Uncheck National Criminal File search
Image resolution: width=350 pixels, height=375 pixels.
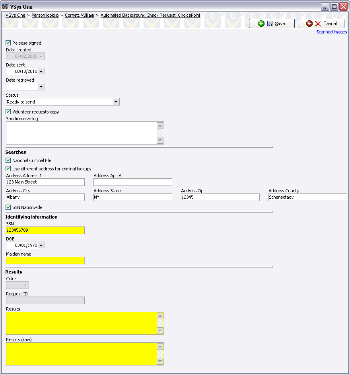pyautogui.click(x=8, y=160)
